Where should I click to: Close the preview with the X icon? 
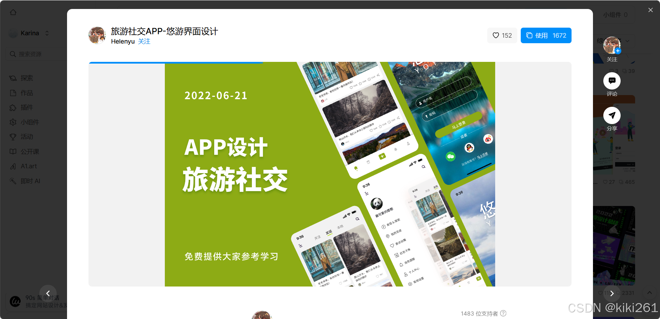(x=651, y=10)
